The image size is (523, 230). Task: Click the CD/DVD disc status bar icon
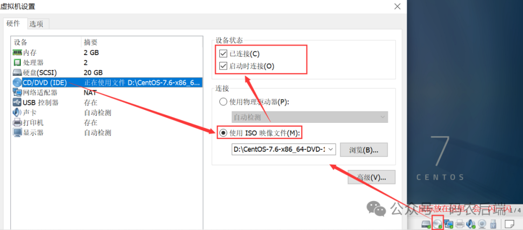437,224
